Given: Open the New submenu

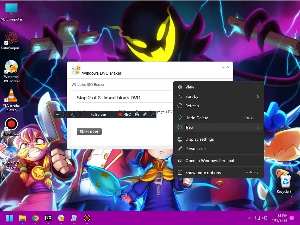Looking at the screenshot, I should [218, 127].
